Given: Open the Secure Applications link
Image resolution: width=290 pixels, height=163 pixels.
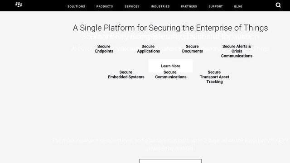Looking at the screenshot, I should coord(148,49).
